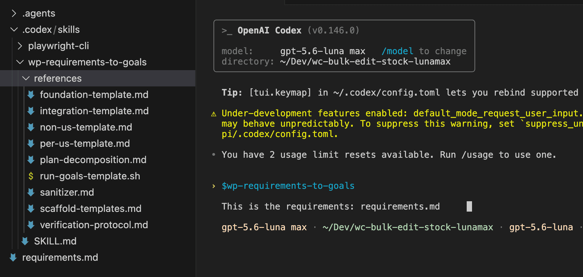
Task: Click markdown icon beside verification-protocol.md
Action: point(31,225)
